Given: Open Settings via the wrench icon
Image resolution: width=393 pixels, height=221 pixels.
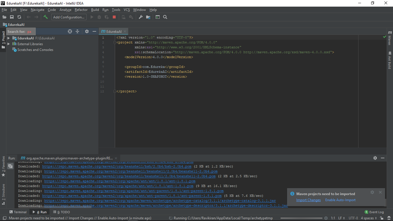Looking at the screenshot, I should [141, 17].
